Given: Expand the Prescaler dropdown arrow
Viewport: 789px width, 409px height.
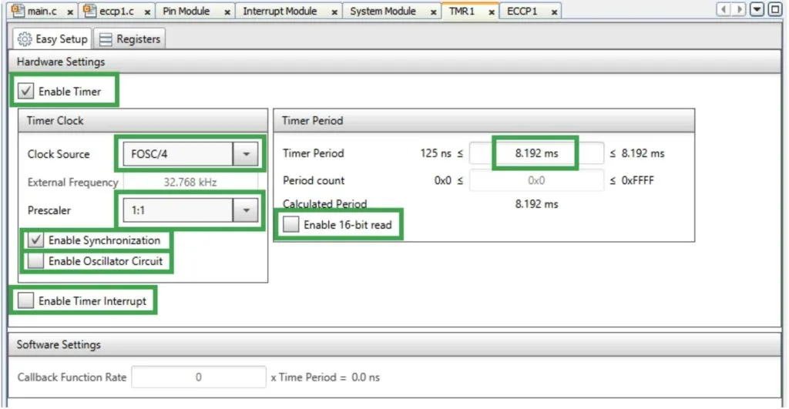Looking at the screenshot, I should coord(246,210).
